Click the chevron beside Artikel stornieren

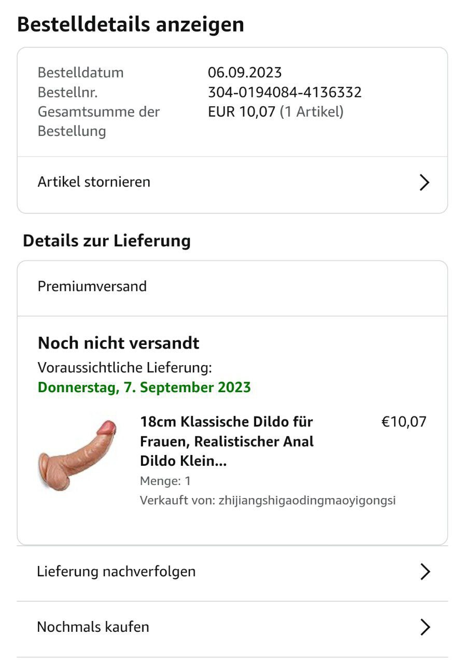point(424,182)
